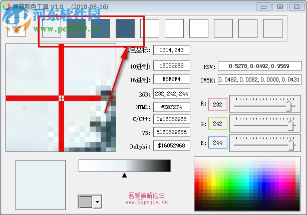The height and width of the screenshot is (215, 307).
Task: Click the 16进制 label
Action: [140, 80]
